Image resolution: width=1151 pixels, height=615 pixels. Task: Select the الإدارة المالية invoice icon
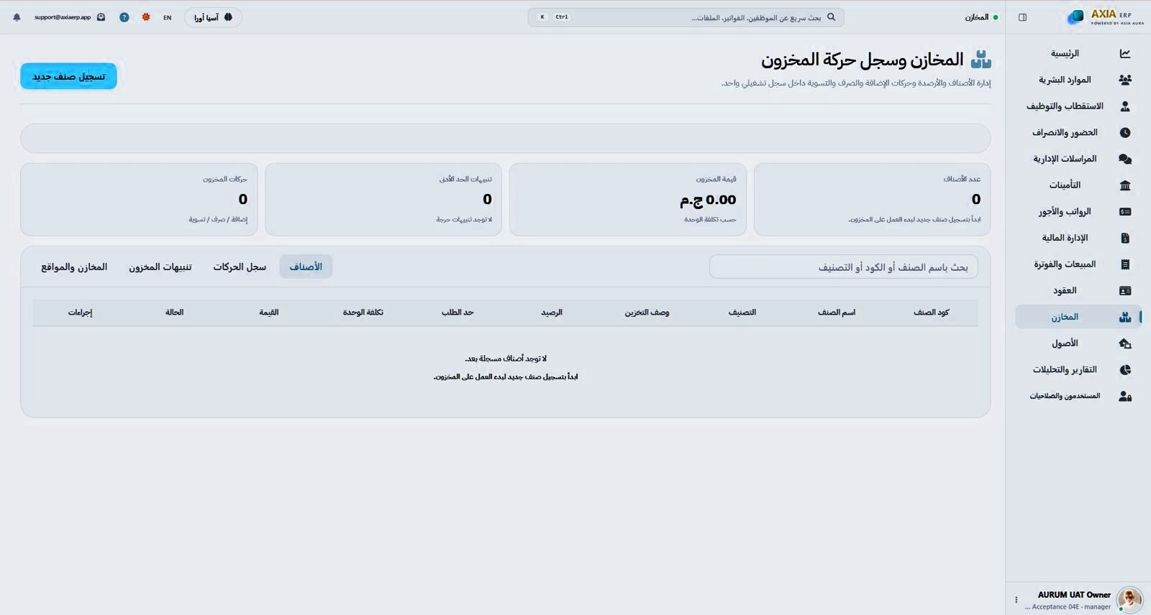(1125, 238)
